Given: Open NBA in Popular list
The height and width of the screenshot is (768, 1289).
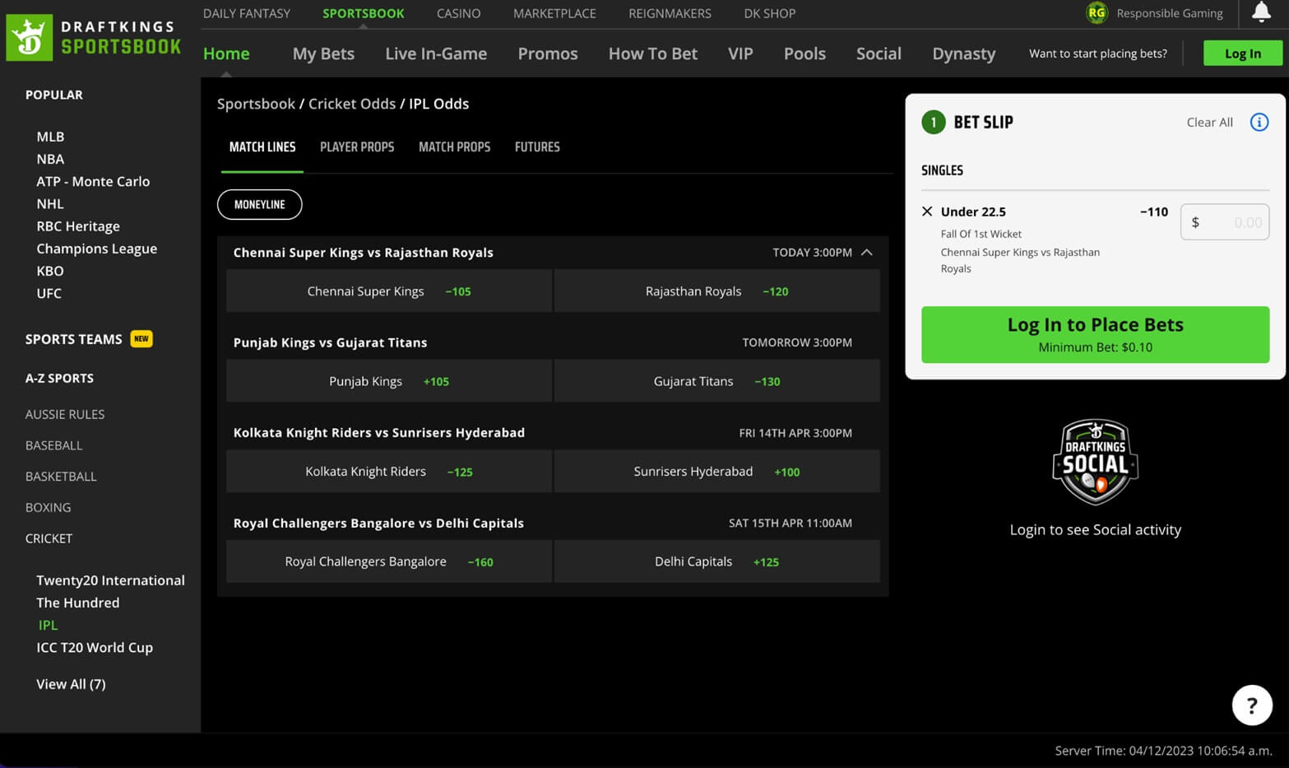Looking at the screenshot, I should [x=50, y=159].
